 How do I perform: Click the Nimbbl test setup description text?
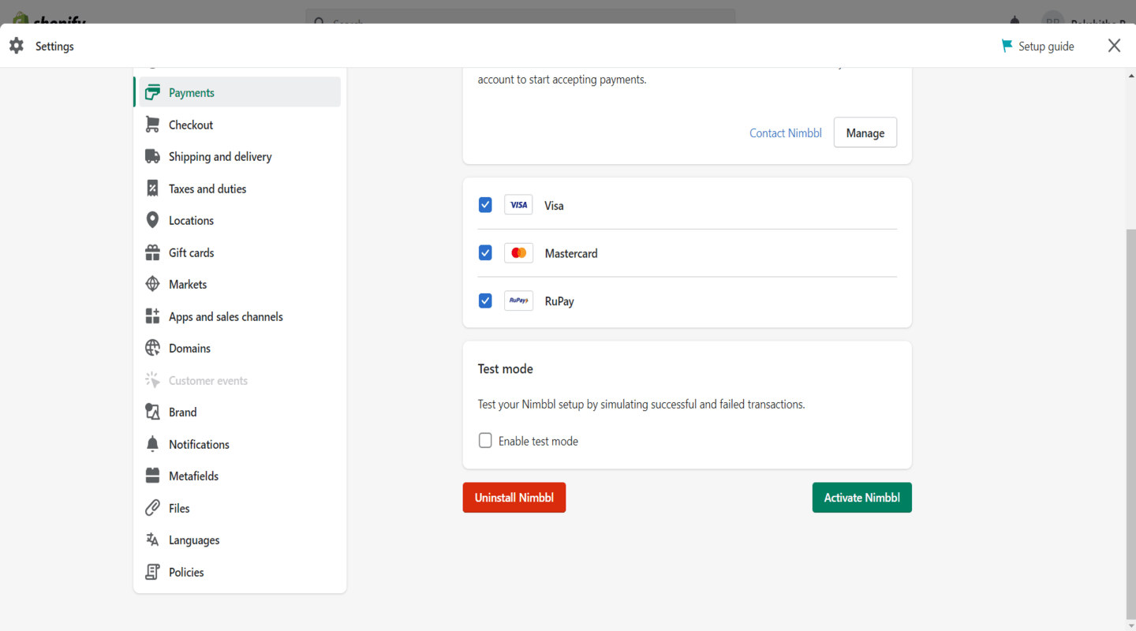[641, 404]
